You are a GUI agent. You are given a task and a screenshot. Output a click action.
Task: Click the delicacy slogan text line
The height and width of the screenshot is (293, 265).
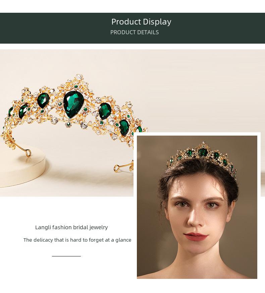point(77,240)
